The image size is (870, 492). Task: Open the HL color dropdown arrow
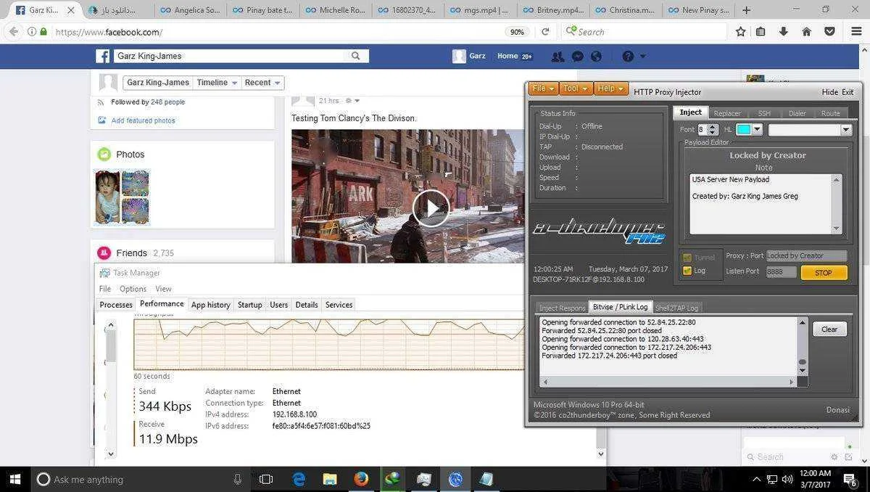(x=758, y=130)
